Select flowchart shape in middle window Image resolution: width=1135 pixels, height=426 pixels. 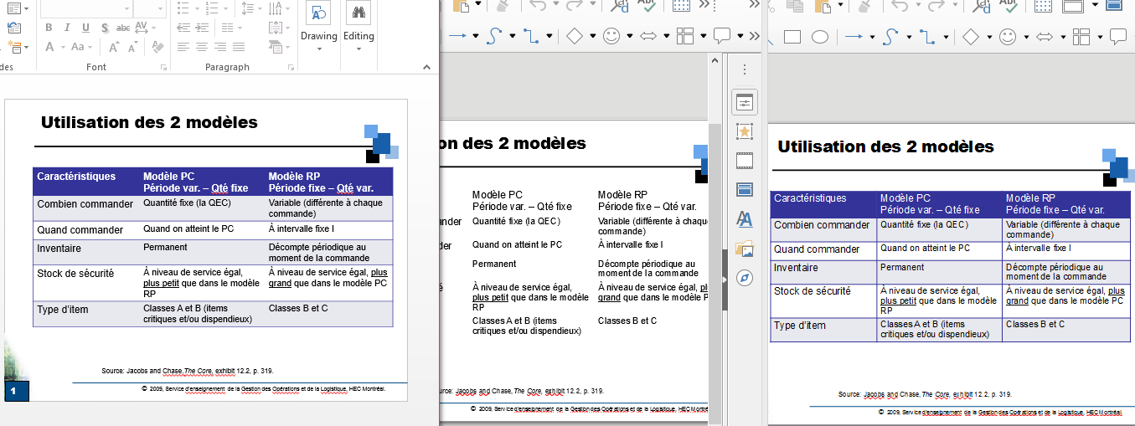pyautogui.click(x=685, y=36)
